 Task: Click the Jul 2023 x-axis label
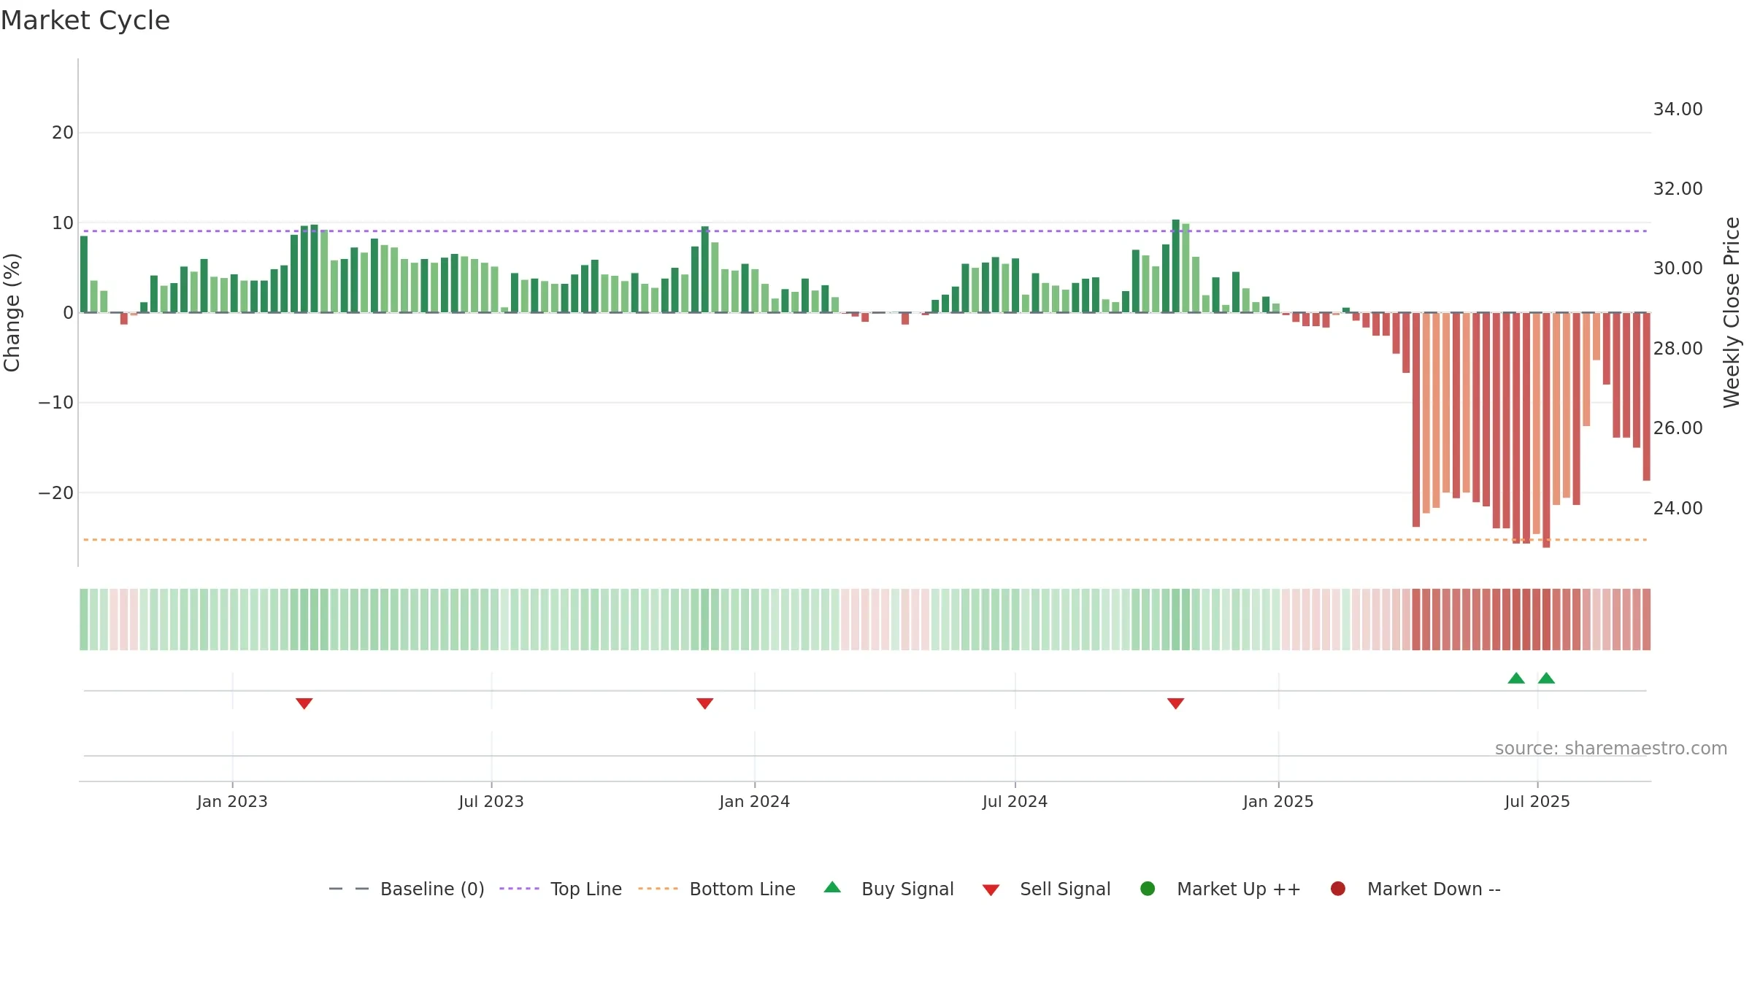coord(491,801)
